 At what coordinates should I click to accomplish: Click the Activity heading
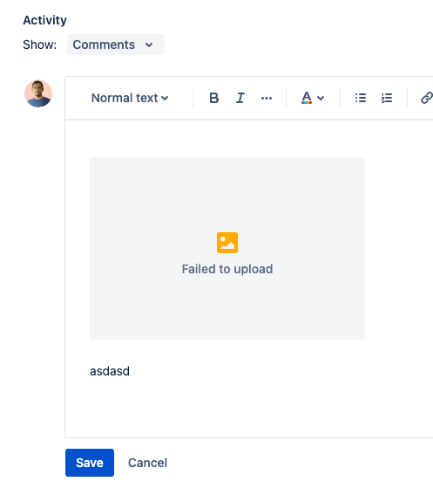click(x=44, y=20)
